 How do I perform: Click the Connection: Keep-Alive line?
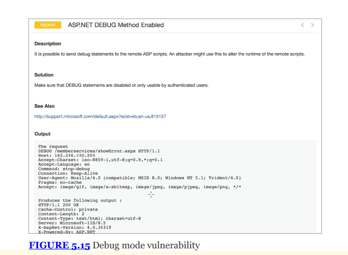click(68, 173)
